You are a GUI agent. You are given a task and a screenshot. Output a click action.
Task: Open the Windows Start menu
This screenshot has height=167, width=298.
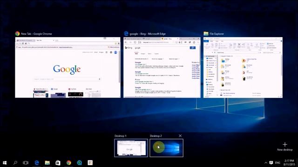point(5,163)
